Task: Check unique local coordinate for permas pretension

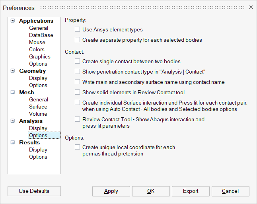Action: (77, 148)
